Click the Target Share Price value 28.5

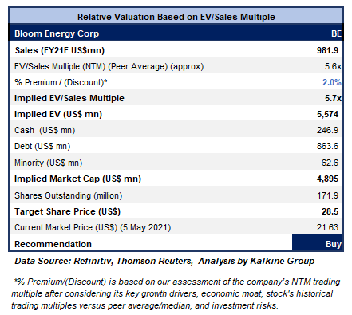coord(330,211)
